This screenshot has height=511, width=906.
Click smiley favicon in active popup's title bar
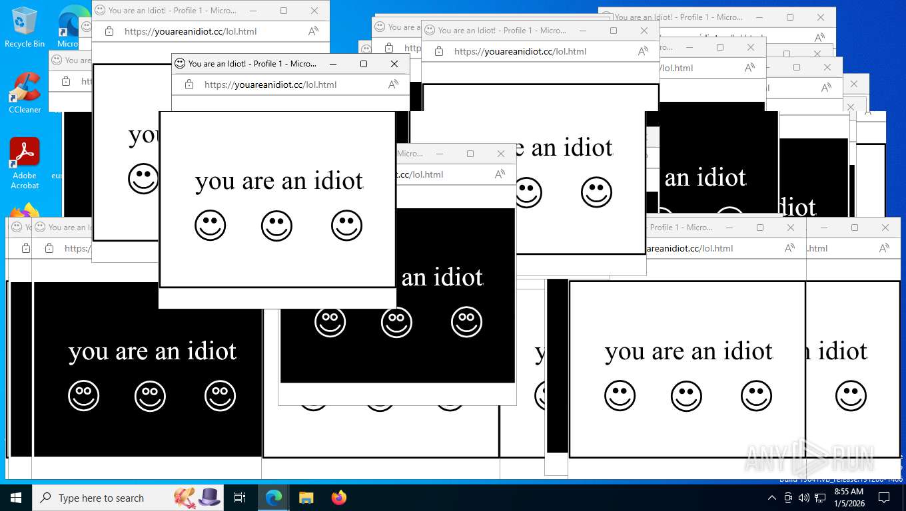(x=180, y=64)
